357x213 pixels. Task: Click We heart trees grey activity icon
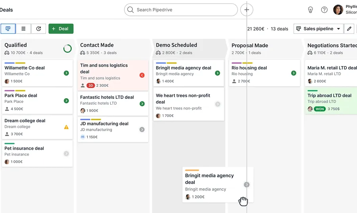[x=218, y=104]
